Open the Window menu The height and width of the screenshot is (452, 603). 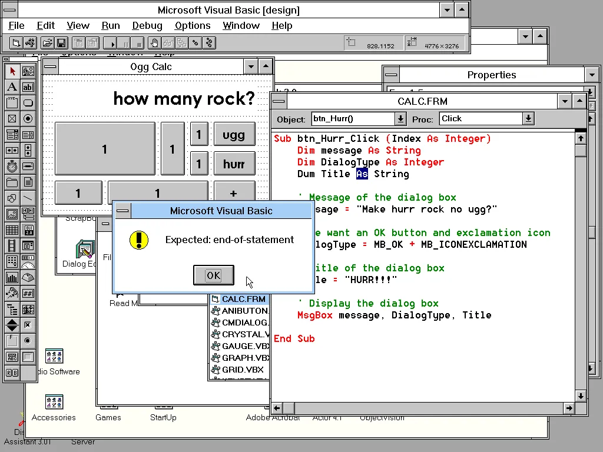tap(241, 25)
